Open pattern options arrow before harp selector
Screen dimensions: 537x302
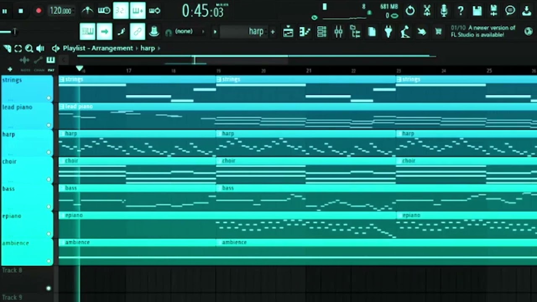pos(215,31)
